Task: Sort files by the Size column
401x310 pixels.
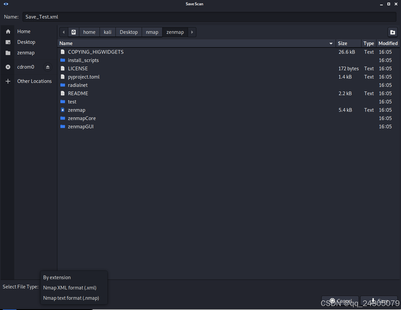Action: (x=349, y=43)
